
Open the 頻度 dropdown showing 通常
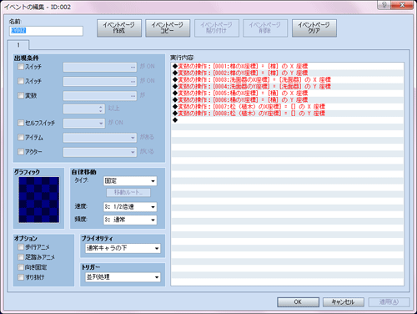(130, 220)
